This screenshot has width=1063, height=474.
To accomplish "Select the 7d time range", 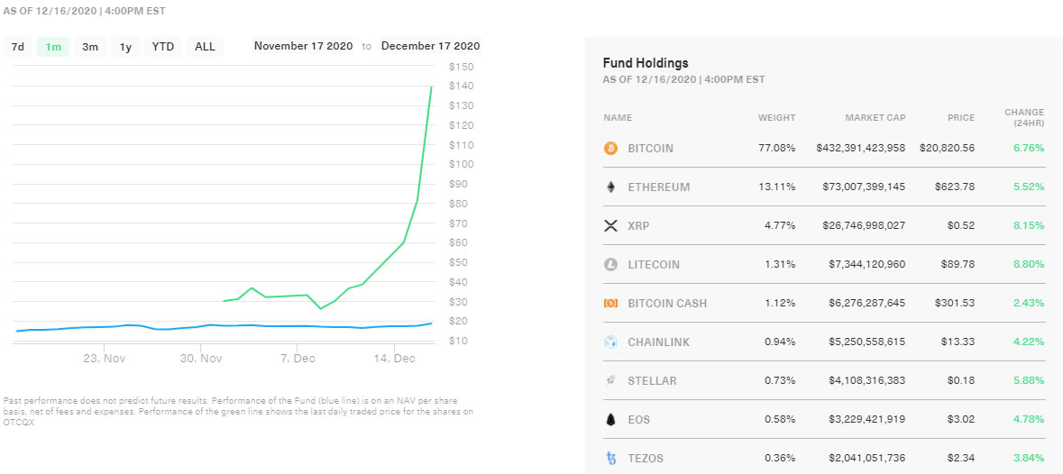I will click(18, 47).
